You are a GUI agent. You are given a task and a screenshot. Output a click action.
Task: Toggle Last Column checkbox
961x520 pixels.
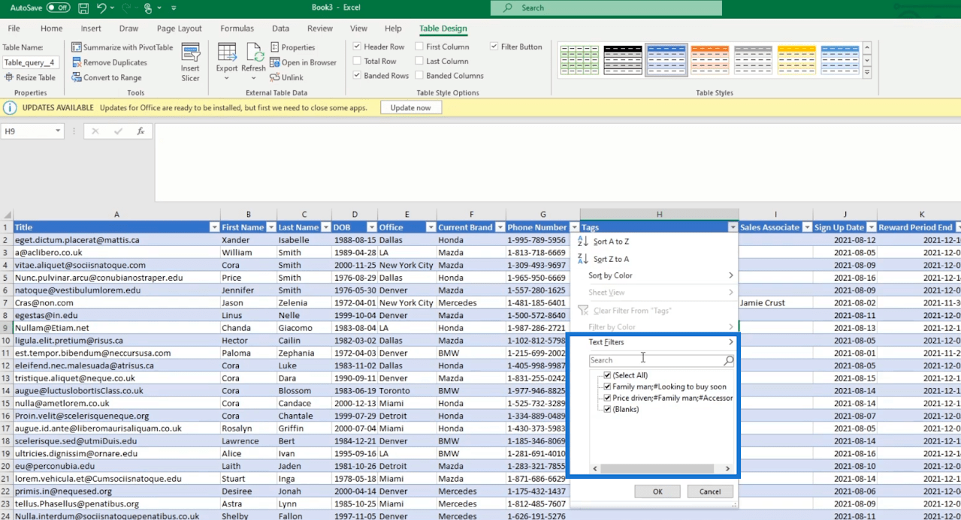click(x=419, y=61)
